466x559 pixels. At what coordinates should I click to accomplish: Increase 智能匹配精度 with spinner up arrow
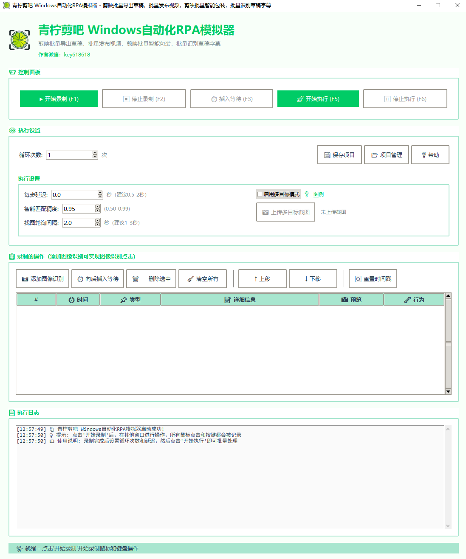point(98,207)
